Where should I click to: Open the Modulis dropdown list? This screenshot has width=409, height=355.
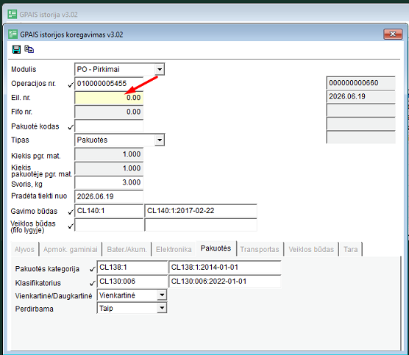coord(160,69)
